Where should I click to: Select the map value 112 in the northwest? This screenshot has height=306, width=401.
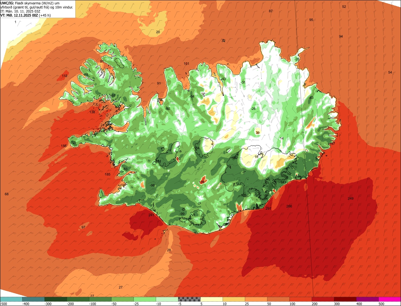click(x=65, y=76)
